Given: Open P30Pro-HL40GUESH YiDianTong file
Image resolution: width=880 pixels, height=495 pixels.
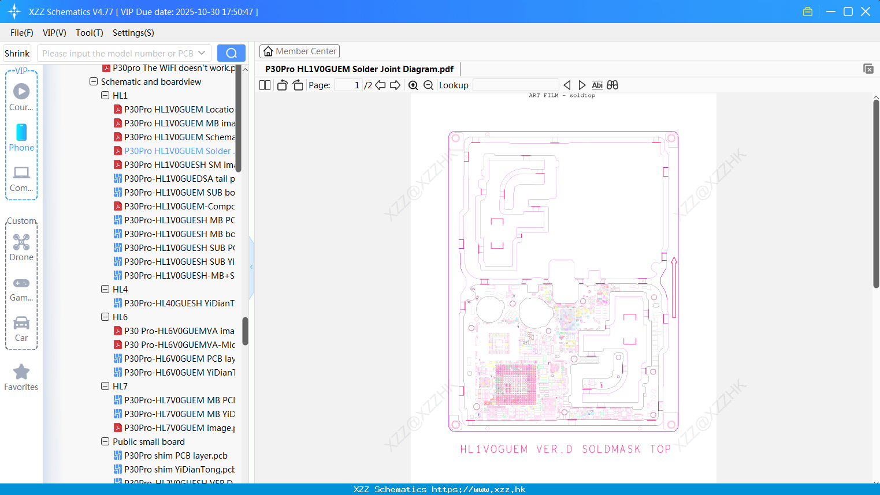Looking at the screenshot, I should (x=174, y=303).
